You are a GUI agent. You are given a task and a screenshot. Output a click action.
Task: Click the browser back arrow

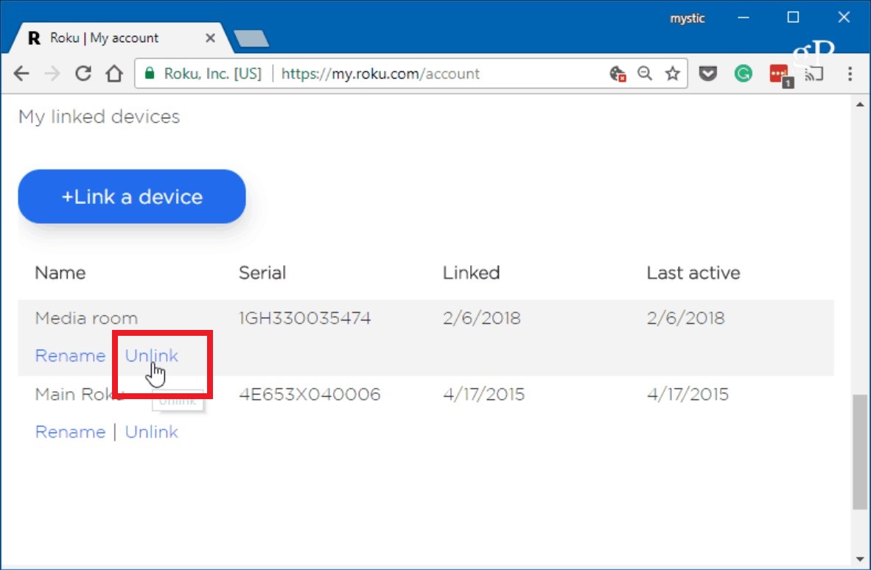pos(21,74)
